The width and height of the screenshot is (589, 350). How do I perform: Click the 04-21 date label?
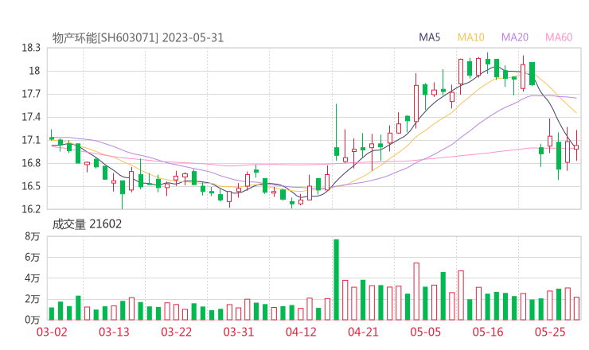(x=363, y=332)
